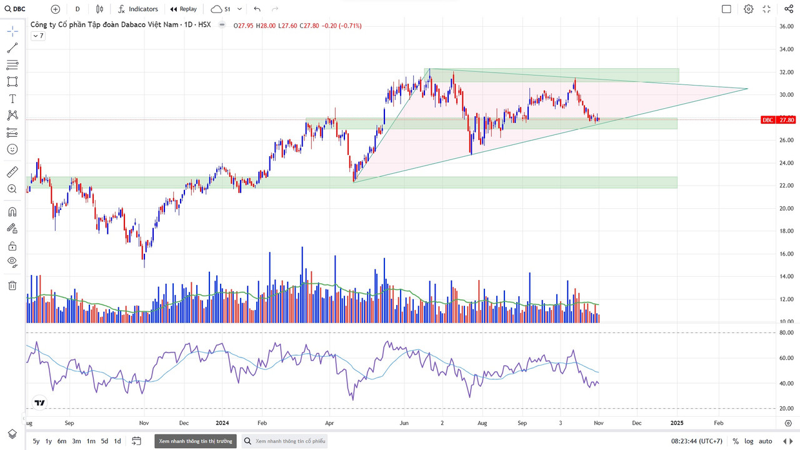Toggle auto scale mode
The image size is (800, 450).
click(x=765, y=441)
